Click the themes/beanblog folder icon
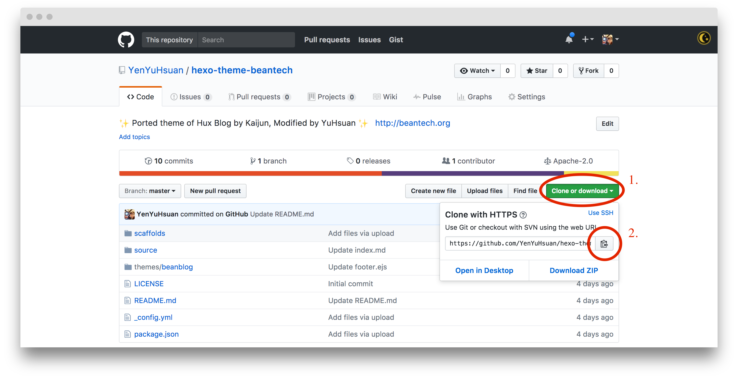Viewport: 738px width, 383px height. click(128, 267)
